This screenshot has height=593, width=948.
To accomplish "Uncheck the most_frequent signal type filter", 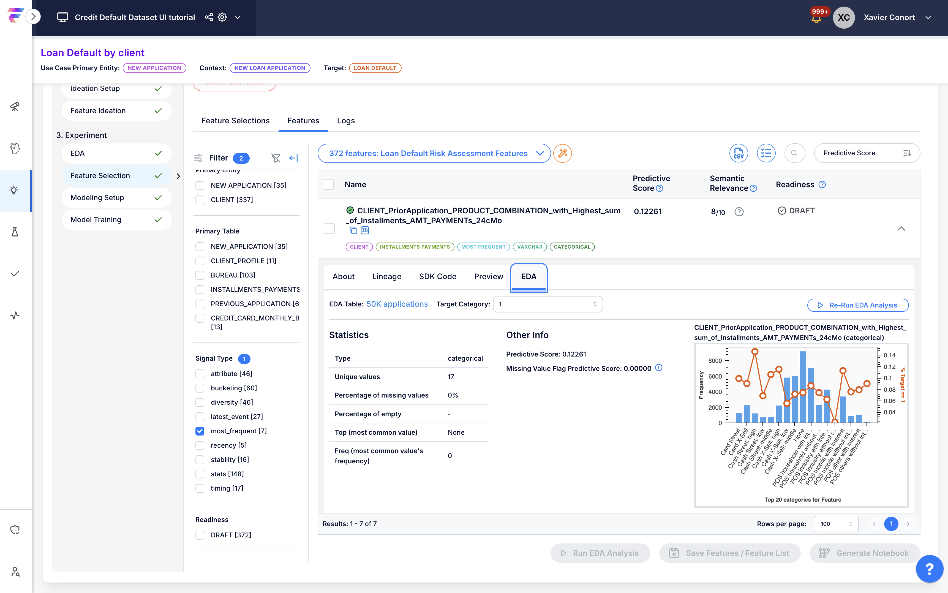I will coord(200,431).
